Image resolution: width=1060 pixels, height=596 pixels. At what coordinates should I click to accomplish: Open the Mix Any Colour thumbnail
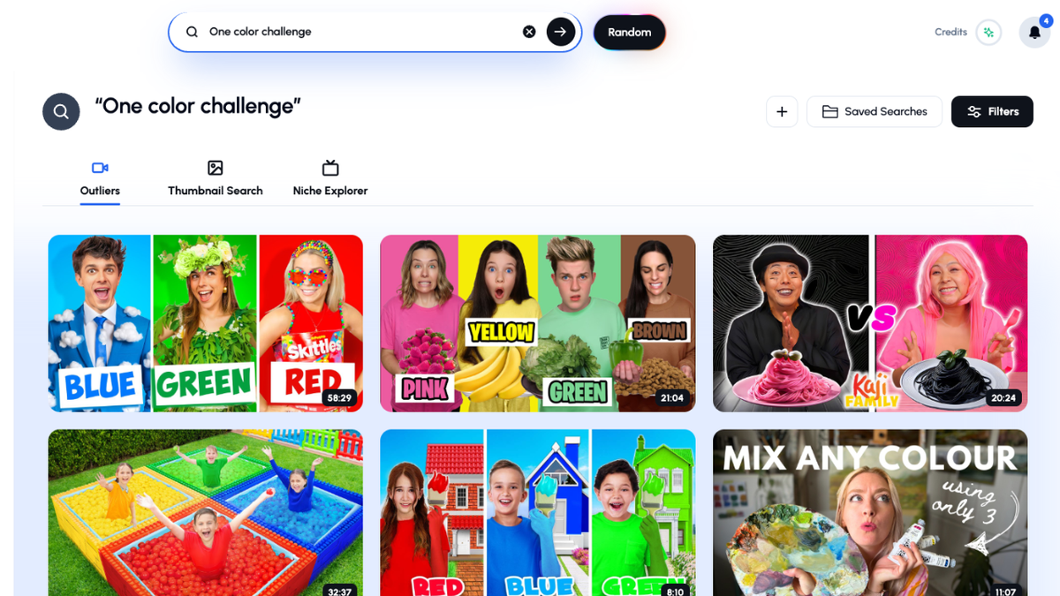[x=870, y=513]
